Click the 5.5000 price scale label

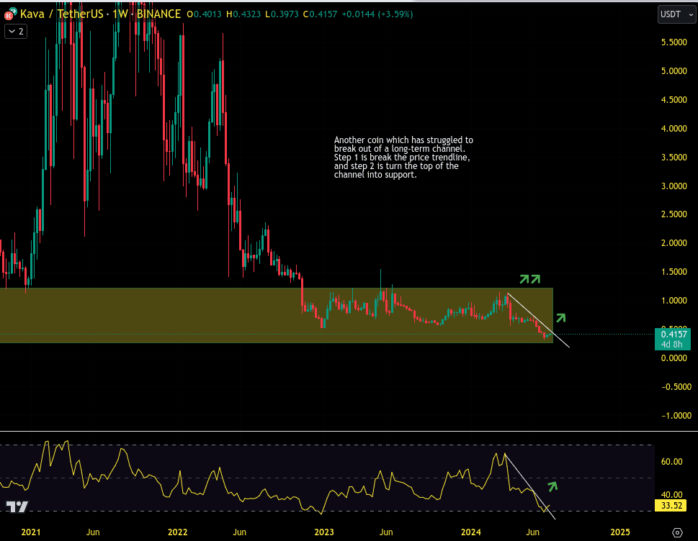pyautogui.click(x=674, y=42)
